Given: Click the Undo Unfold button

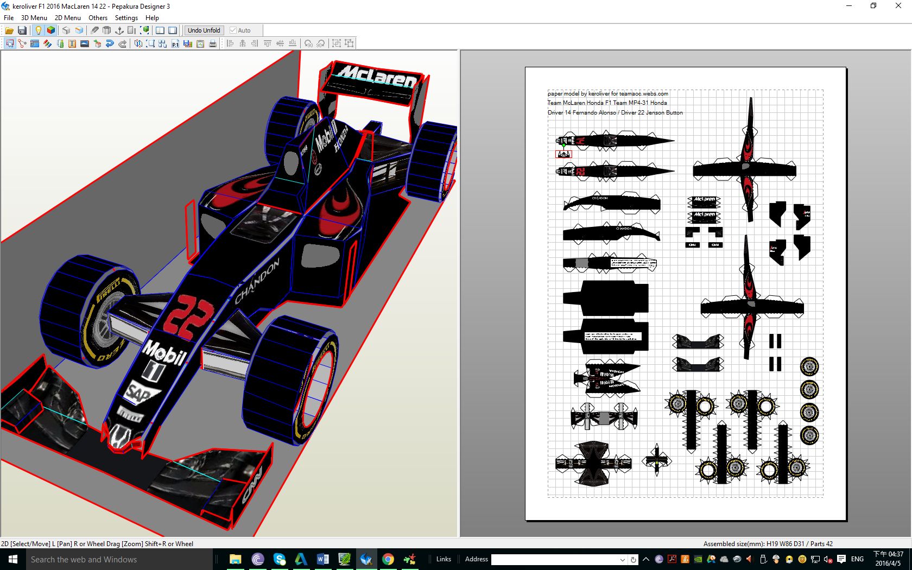Looking at the screenshot, I should [x=204, y=30].
